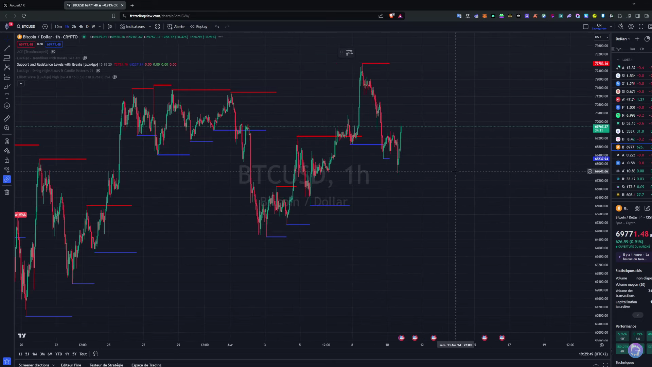This screenshot has width=652, height=367.
Task: Switch to the Éditeur Pine tab
Action: (x=71, y=365)
